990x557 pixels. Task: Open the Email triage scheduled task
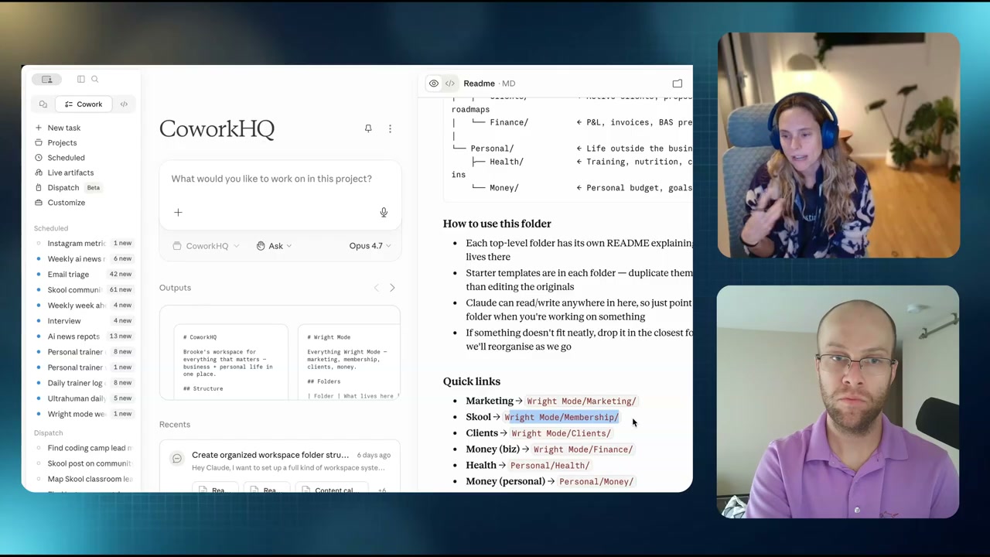coord(84,274)
